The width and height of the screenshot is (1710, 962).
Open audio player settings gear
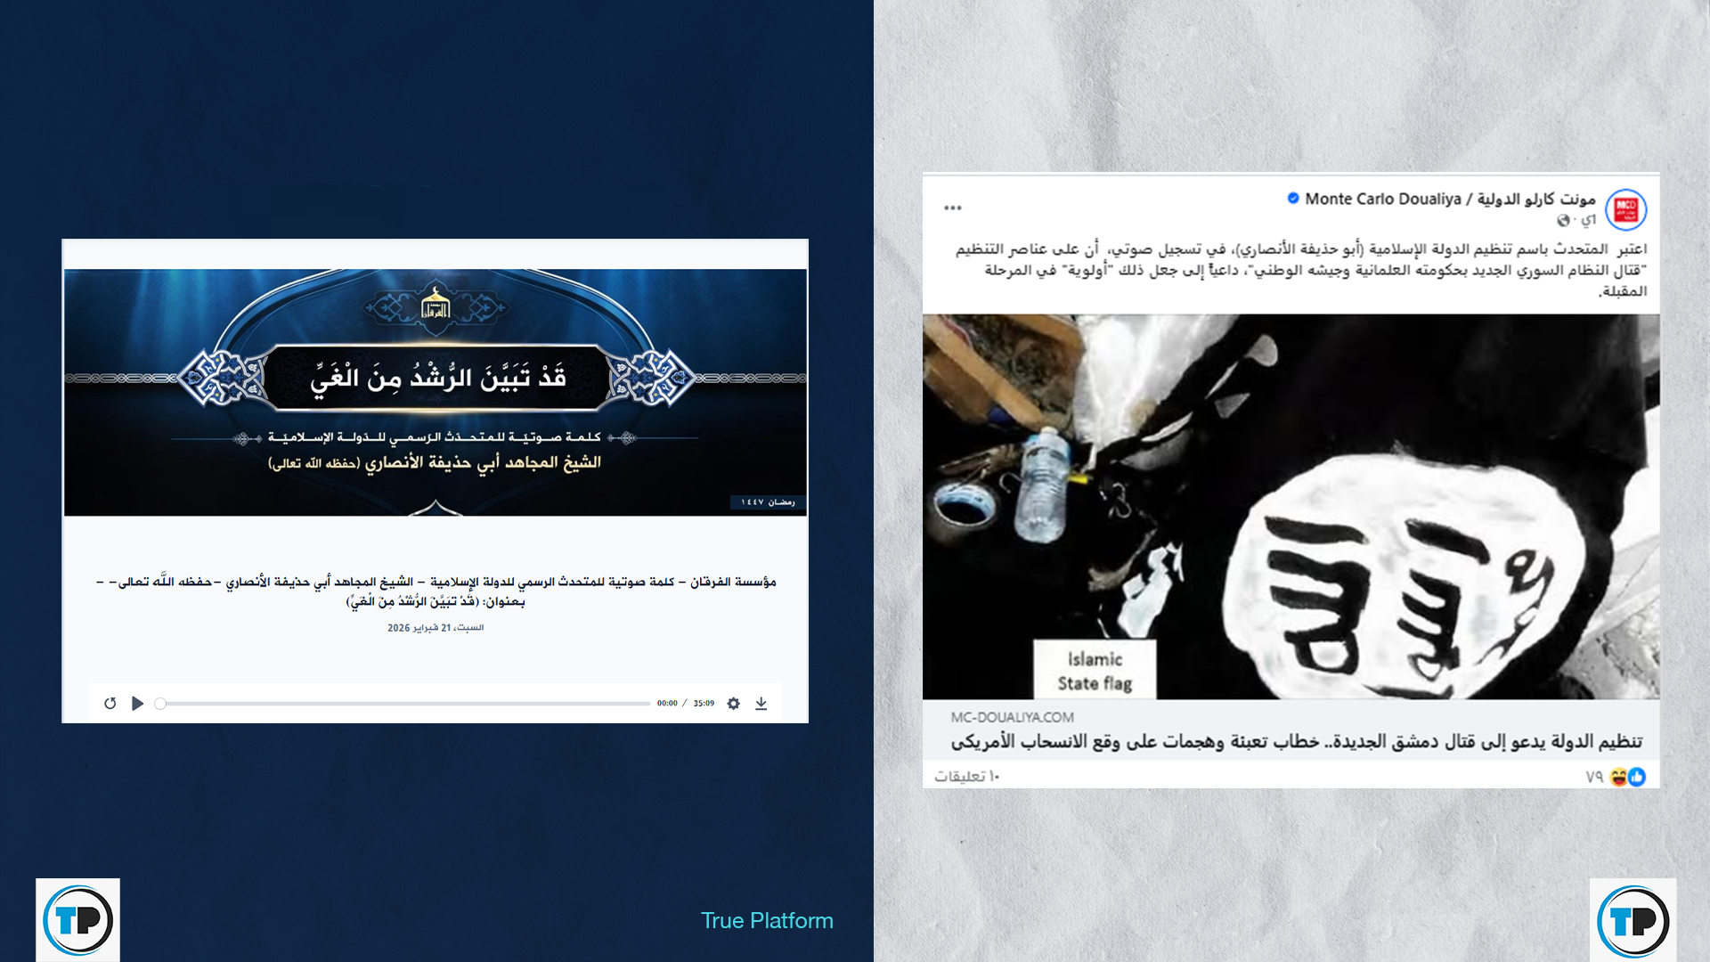click(733, 704)
